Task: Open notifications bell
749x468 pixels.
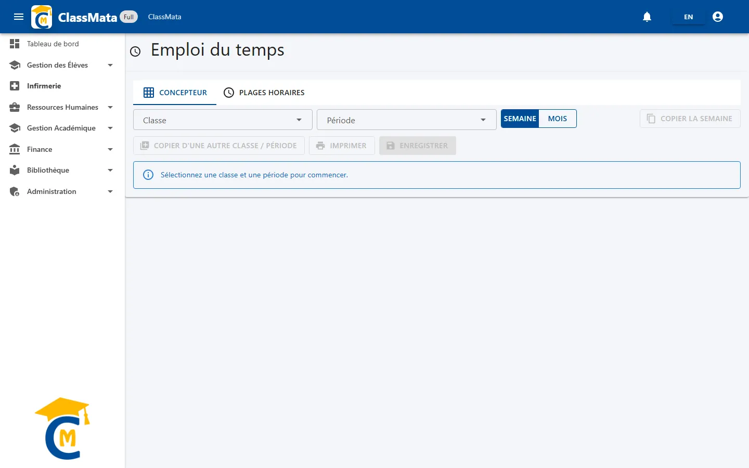Action: tap(647, 17)
